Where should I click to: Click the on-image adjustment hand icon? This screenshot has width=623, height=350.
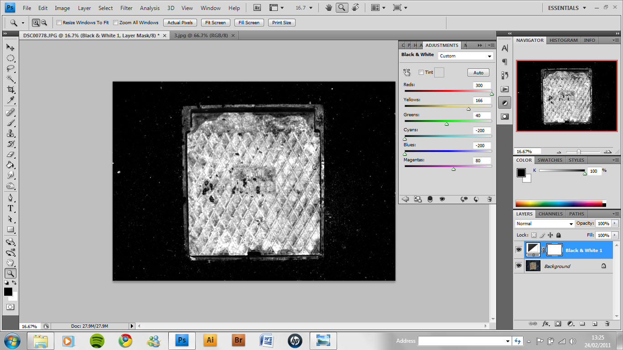coord(407,72)
